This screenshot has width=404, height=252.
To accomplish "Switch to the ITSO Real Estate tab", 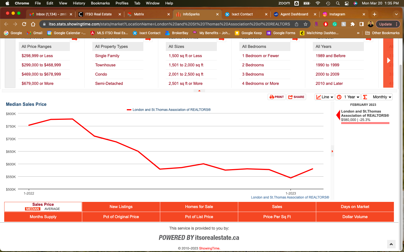I will pyautogui.click(x=100, y=14).
